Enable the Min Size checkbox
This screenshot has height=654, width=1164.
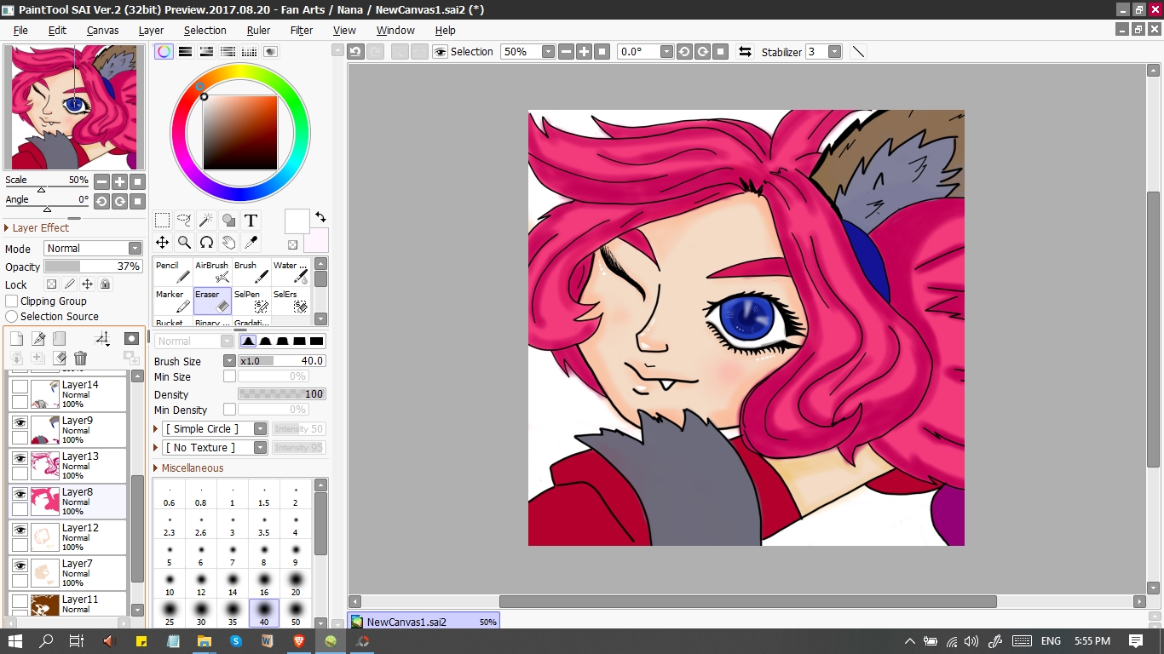[229, 376]
